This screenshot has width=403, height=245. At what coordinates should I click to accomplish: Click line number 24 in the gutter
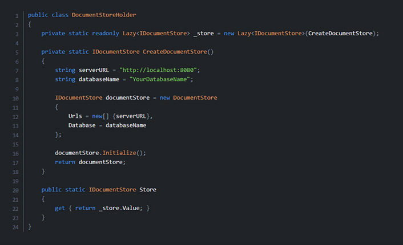15,227
